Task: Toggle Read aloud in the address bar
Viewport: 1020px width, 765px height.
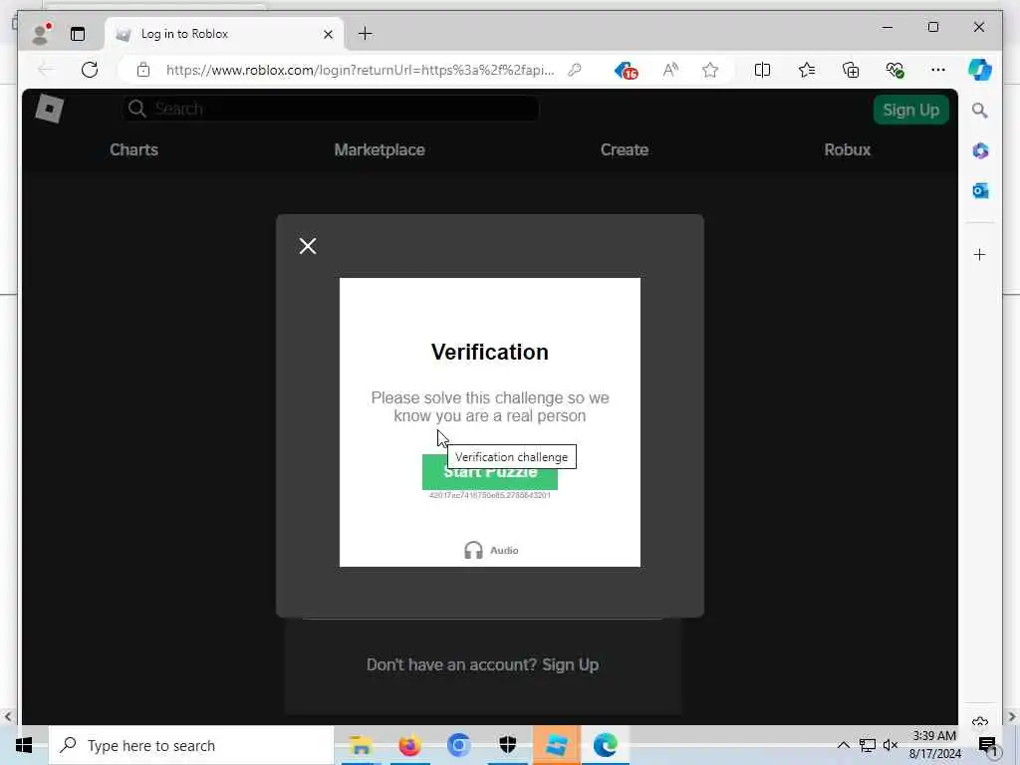Action: [670, 70]
